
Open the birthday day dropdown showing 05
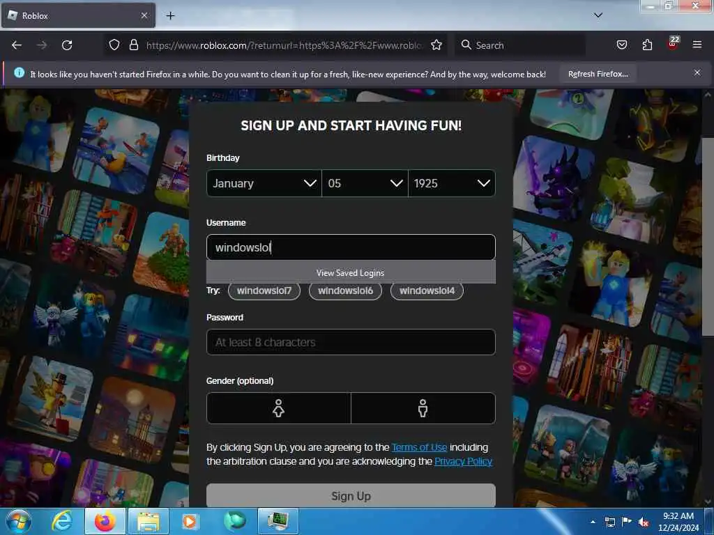pyautogui.click(x=365, y=183)
